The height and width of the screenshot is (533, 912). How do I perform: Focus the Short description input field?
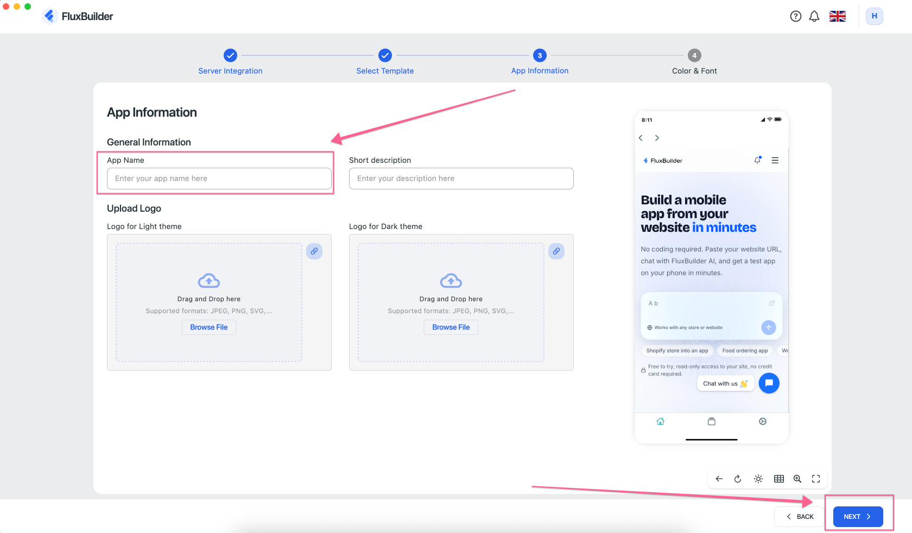click(x=461, y=179)
